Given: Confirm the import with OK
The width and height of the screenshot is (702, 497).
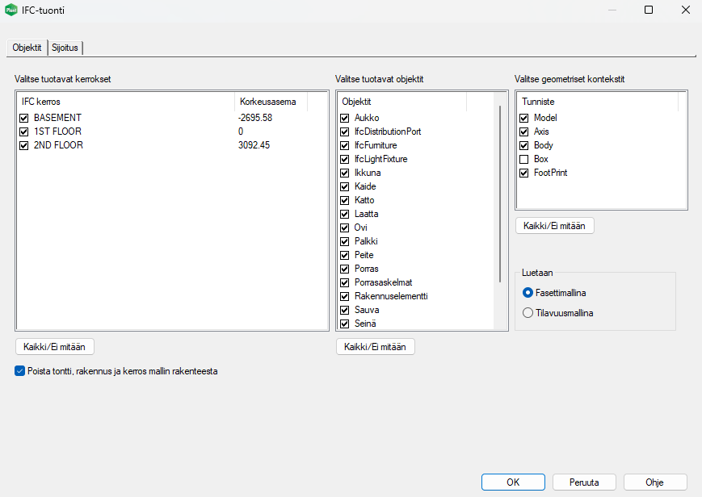Looking at the screenshot, I should click(513, 482).
